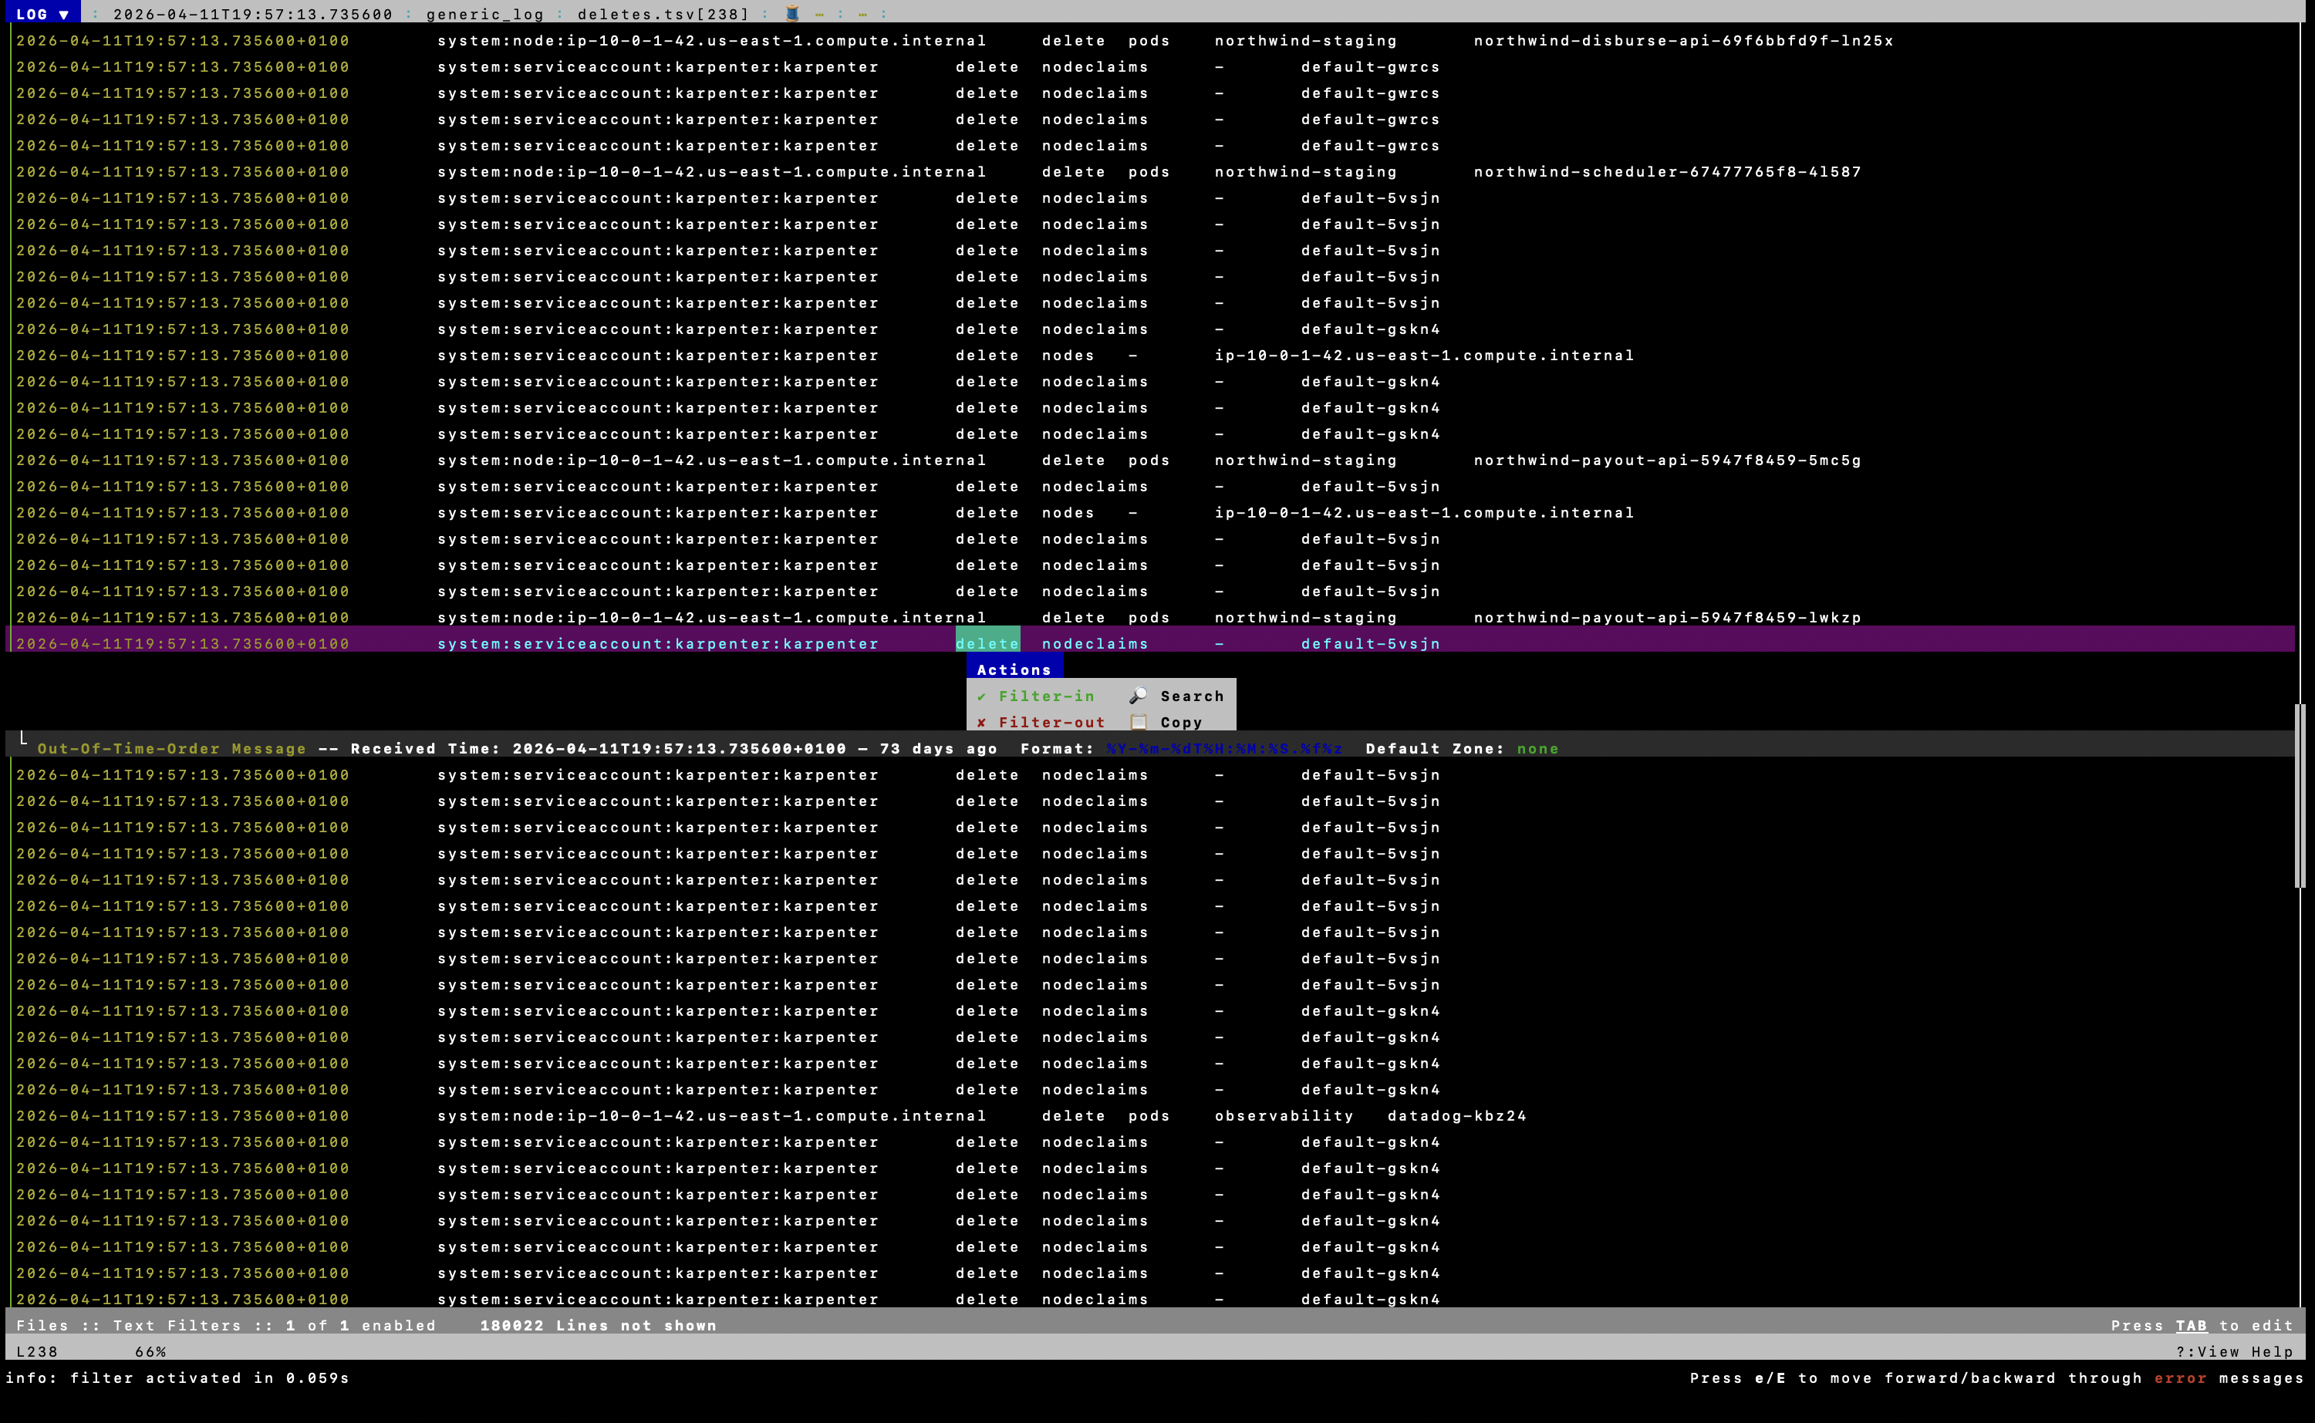Click the 66% position indicator
Screen dimensions: 2315x1423
pyautogui.click(x=150, y=1352)
